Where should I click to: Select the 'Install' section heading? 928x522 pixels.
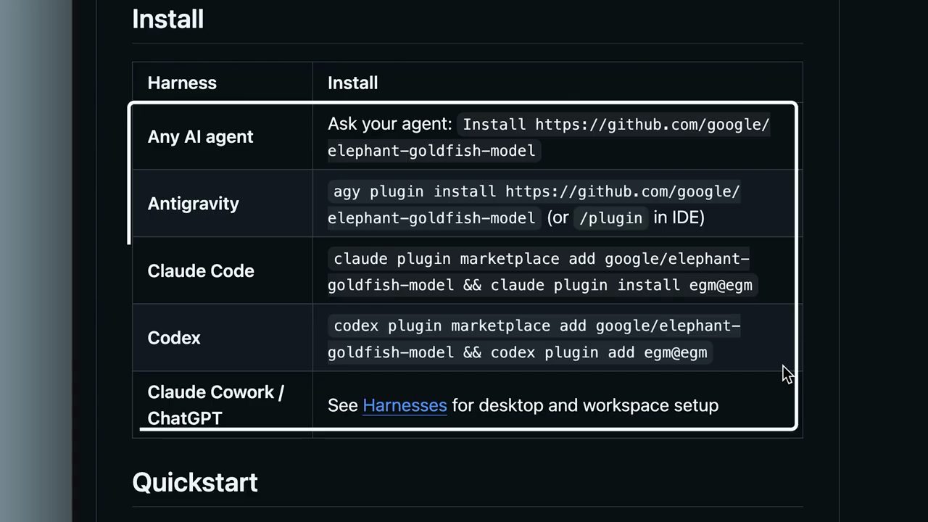[167, 19]
